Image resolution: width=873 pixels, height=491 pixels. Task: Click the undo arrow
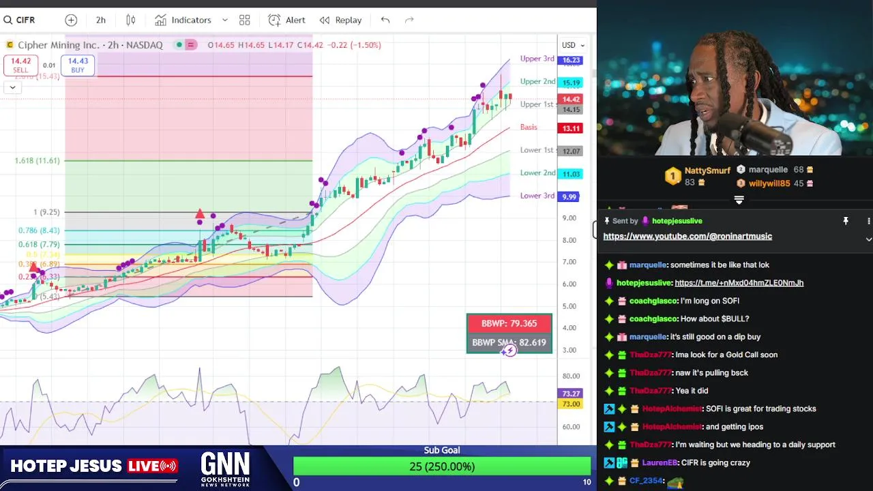(385, 20)
